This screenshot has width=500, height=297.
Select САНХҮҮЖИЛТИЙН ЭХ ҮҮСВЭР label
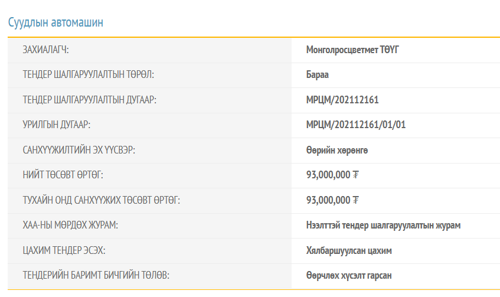coord(79,150)
